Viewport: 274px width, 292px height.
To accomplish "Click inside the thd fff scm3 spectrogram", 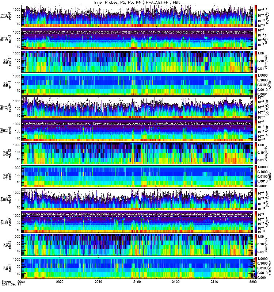I will [137, 131].
